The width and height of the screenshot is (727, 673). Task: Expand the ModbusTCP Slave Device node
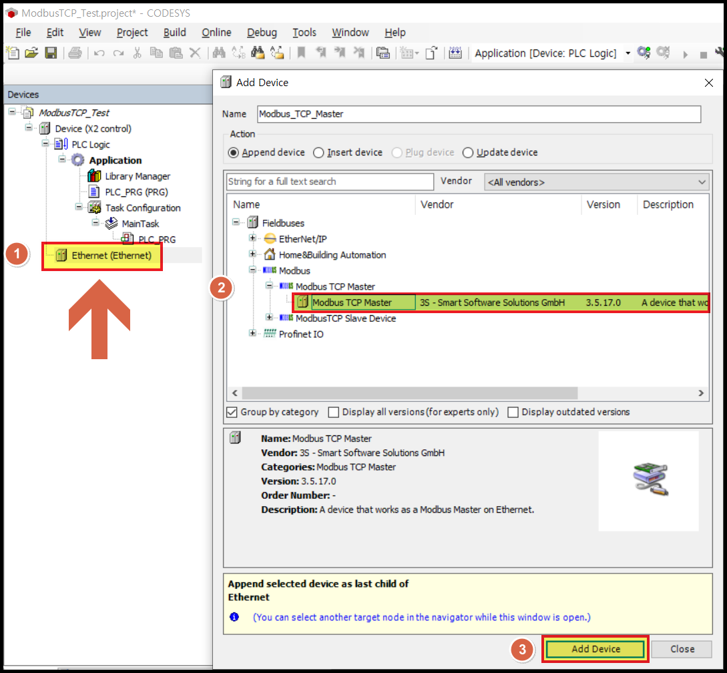tap(270, 317)
